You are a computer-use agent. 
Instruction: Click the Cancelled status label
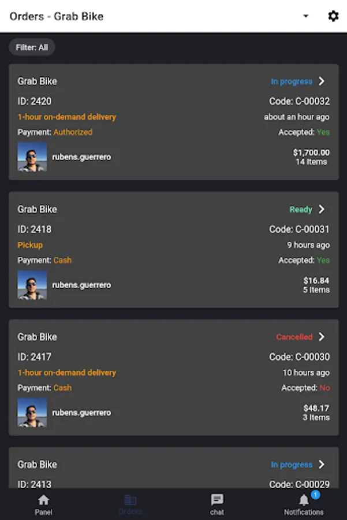294,337
